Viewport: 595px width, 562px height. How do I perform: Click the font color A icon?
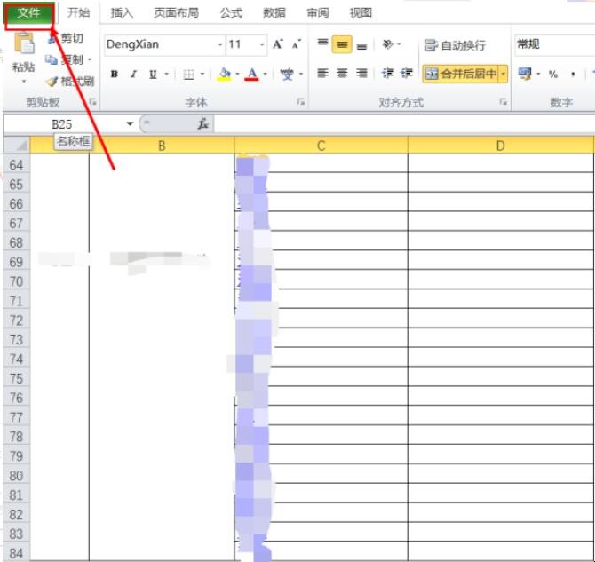click(252, 74)
